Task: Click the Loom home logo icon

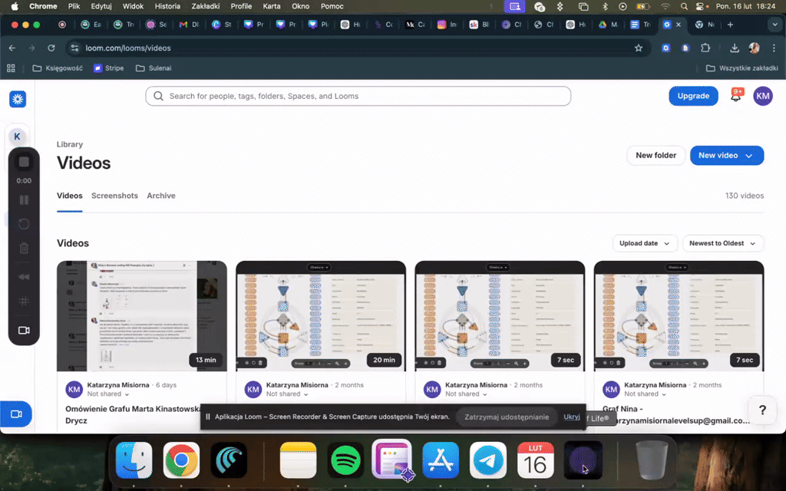Action: [18, 99]
